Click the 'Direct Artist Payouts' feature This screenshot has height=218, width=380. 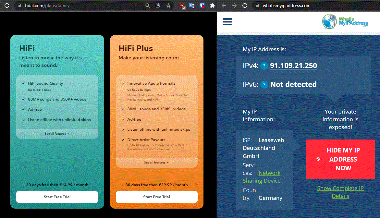[x=146, y=140]
